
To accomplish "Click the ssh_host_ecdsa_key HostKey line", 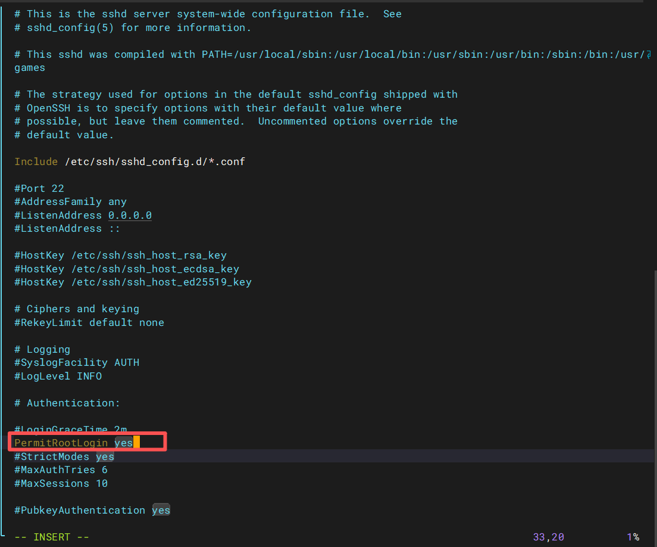I will click(126, 269).
